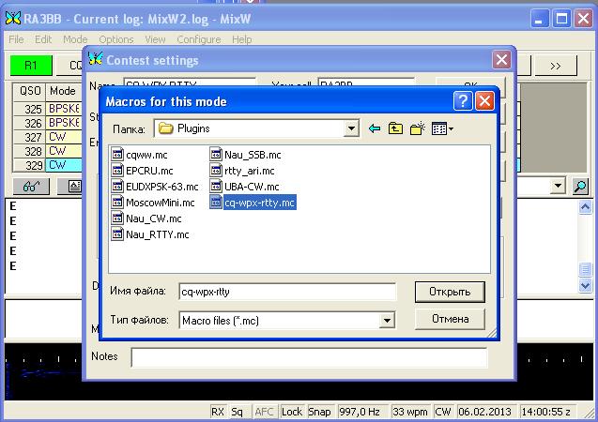The image size is (598, 422).
Task: Open the view menu icon
Action: [441, 128]
